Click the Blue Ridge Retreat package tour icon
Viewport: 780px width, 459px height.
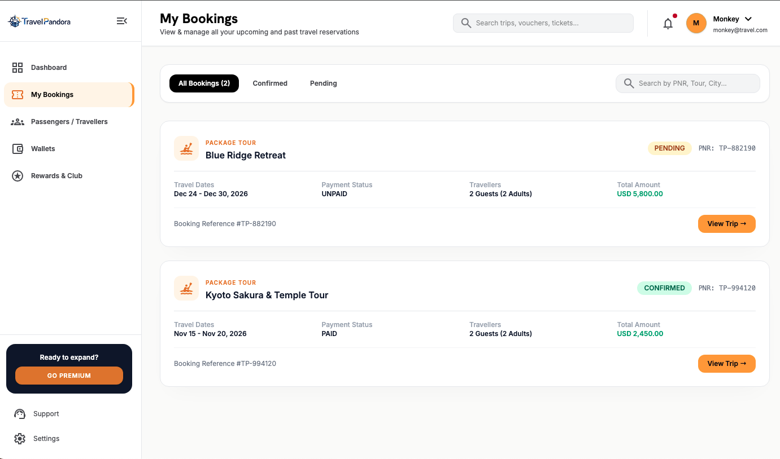(x=186, y=148)
